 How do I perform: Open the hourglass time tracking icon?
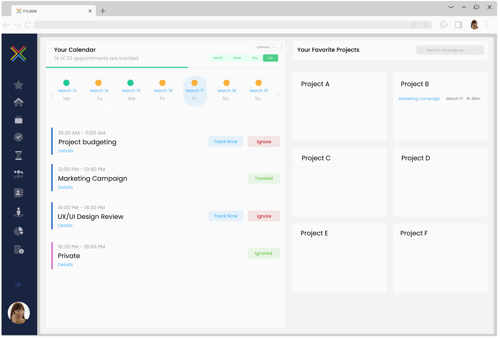tap(18, 155)
